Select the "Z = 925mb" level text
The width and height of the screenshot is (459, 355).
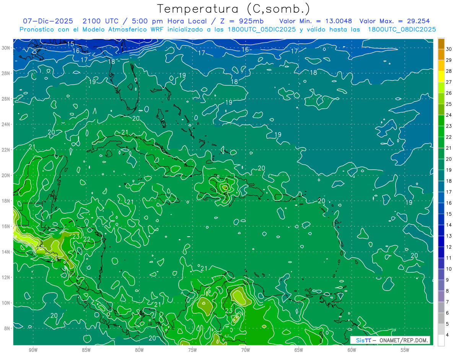(x=242, y=21)
